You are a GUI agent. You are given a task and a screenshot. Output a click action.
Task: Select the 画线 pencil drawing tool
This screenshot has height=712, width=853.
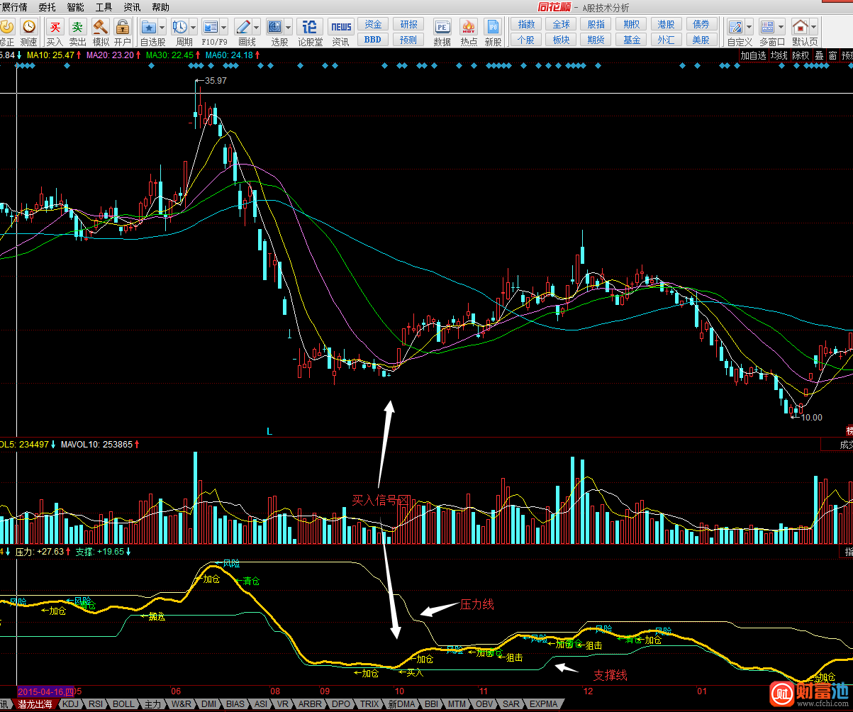[x=242, y=27]
